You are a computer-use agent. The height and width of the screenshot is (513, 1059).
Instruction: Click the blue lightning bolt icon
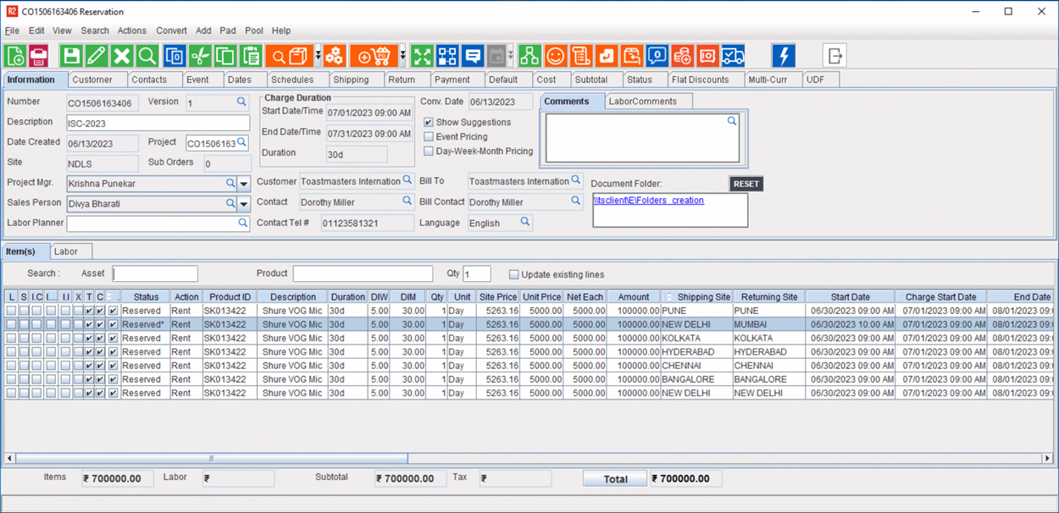tap(784, 56)
